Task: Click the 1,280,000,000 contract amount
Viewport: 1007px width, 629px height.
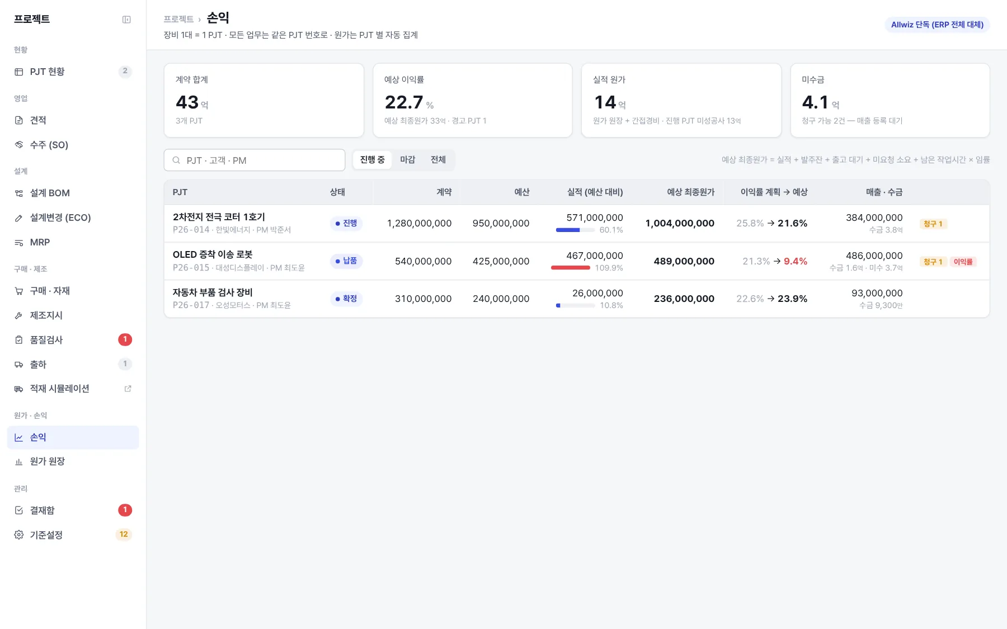Action: pyautogui.click(x=419, y=223)
